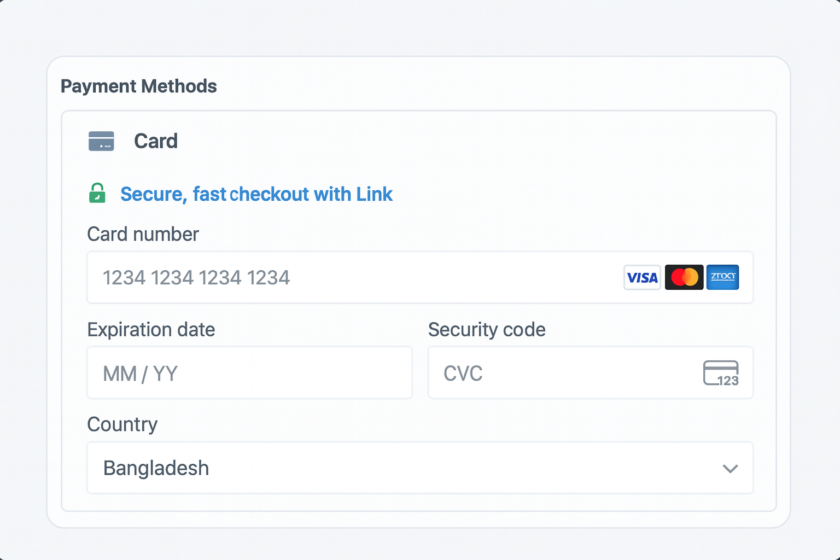The width and height of the screenshot is (840, 560).
Task: Click the Card number label
Action: coord(143,234)
